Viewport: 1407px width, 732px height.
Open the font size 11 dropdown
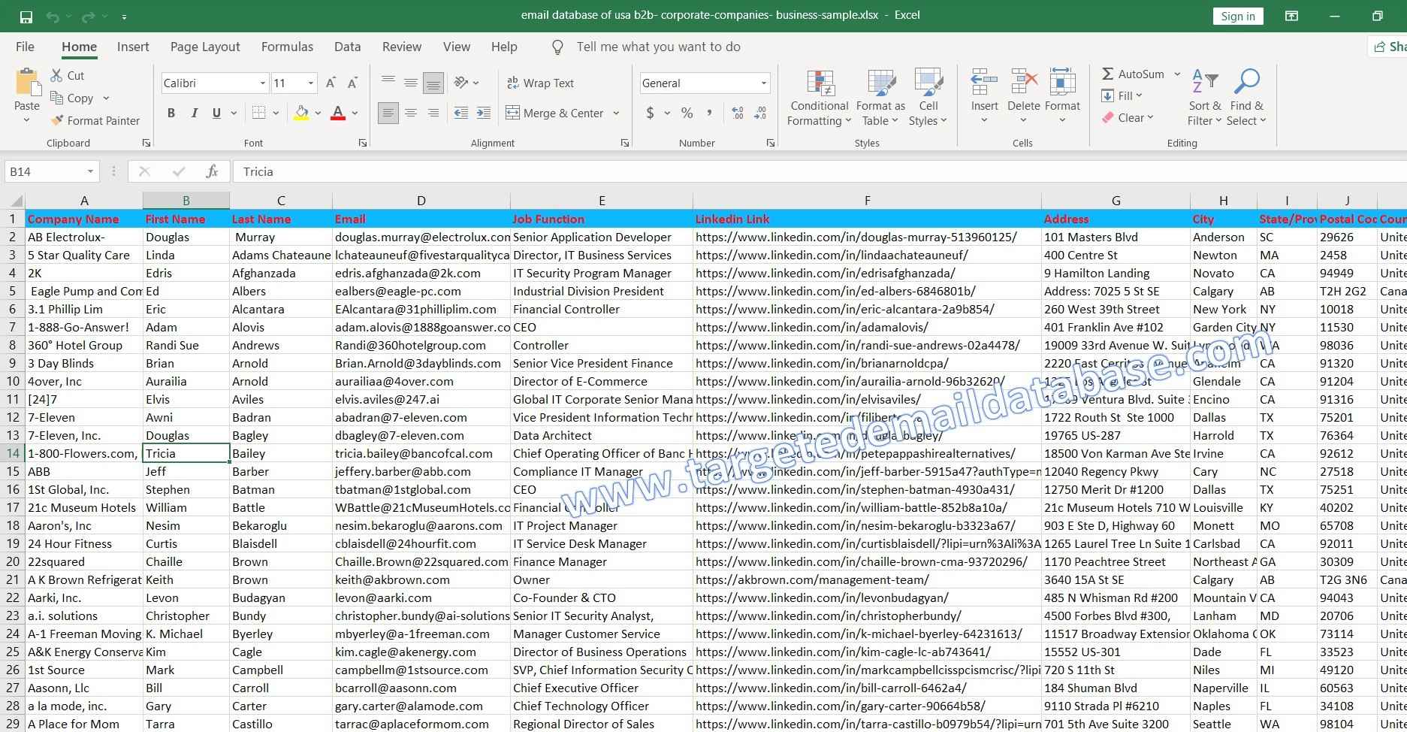coord(310,83)
